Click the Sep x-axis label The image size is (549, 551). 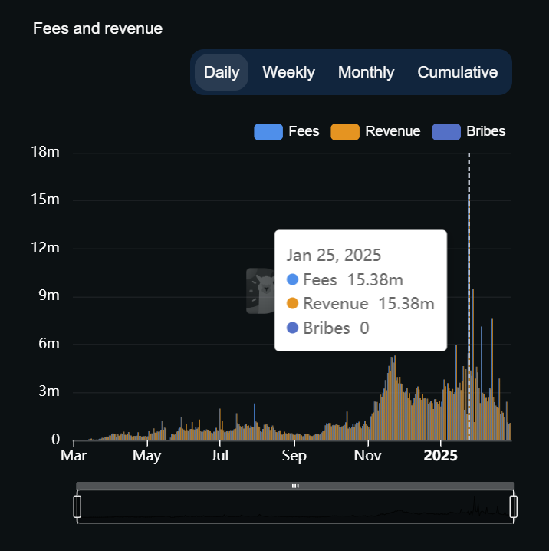point(294,456)
